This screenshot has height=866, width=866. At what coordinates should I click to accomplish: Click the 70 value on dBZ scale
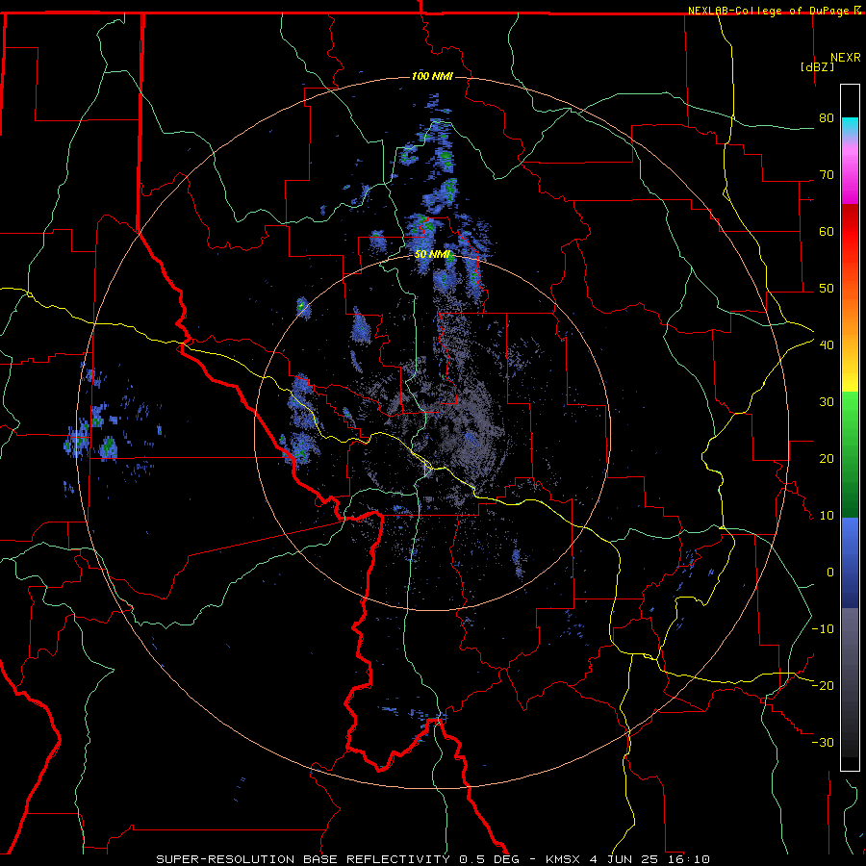[827, 175]
